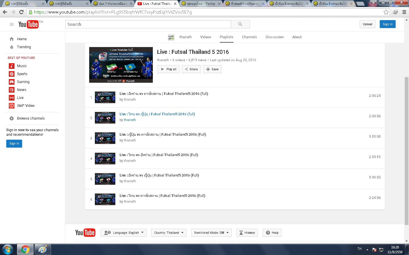Click the browser address bar URL
The height and width of the screenshot is (255, 409).
(113, 12)
